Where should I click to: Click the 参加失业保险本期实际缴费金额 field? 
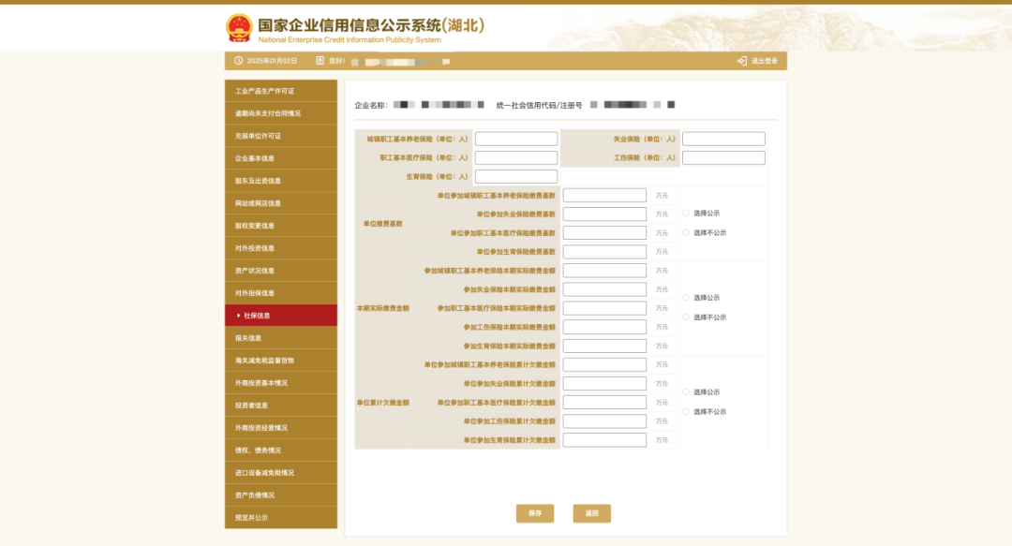(604, 289)
